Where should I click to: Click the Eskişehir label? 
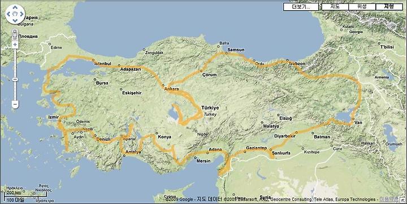[132, 93]
